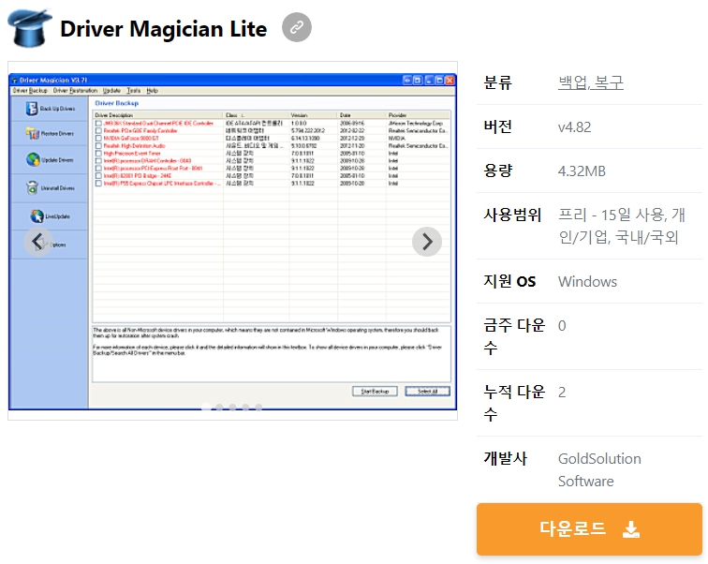Click the 분류 label
The image size is (708, 564).
tap(497, 82)
